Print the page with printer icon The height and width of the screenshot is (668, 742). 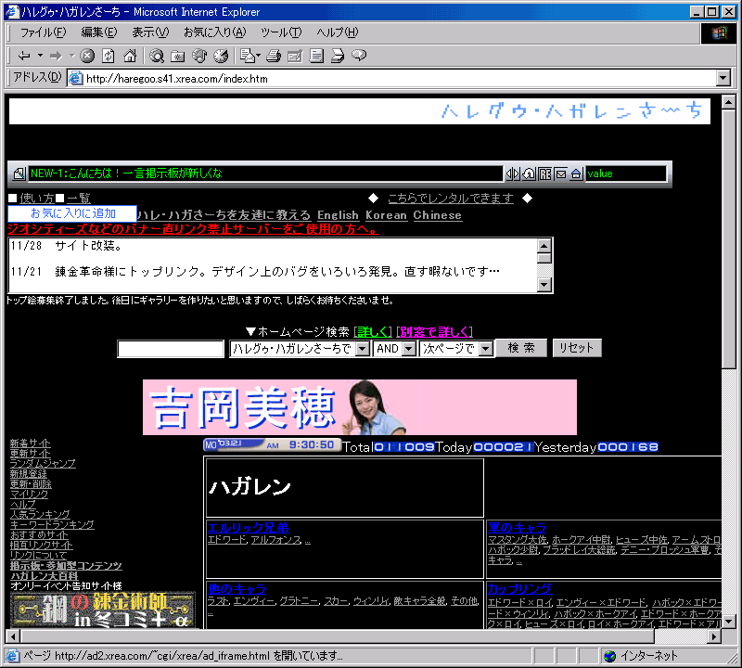click(274, 56)
